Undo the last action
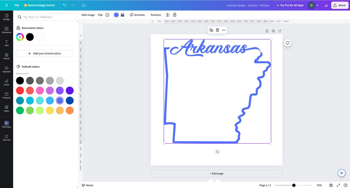This screenshot has height=188, width=350. coord(64,5)
